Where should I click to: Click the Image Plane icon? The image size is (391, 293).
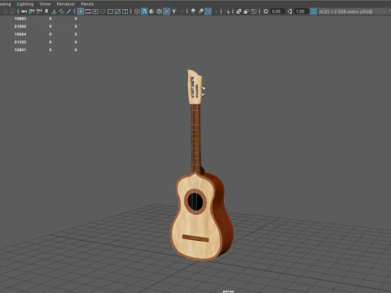click(x=54, y=11)
